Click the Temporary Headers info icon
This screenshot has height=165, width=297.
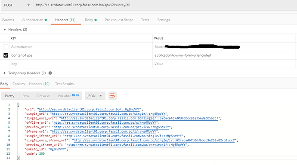pyautogui.click(x=50, y=73)
